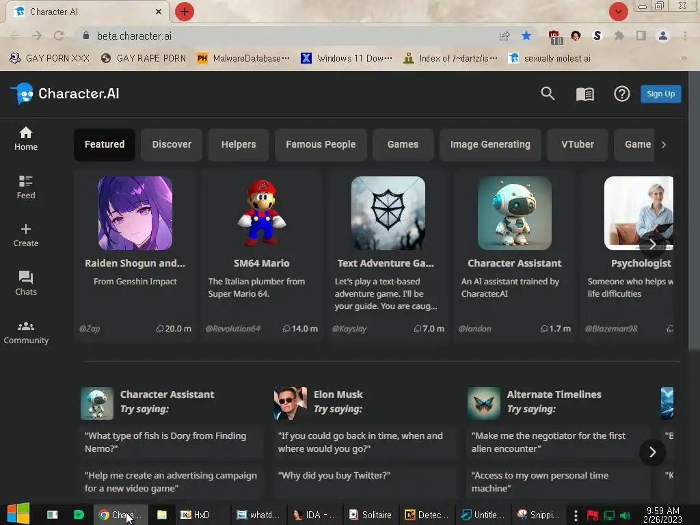The image size is (700, 525).
Task: Show more category tabs with right chevron
Action: pos(664,145)
